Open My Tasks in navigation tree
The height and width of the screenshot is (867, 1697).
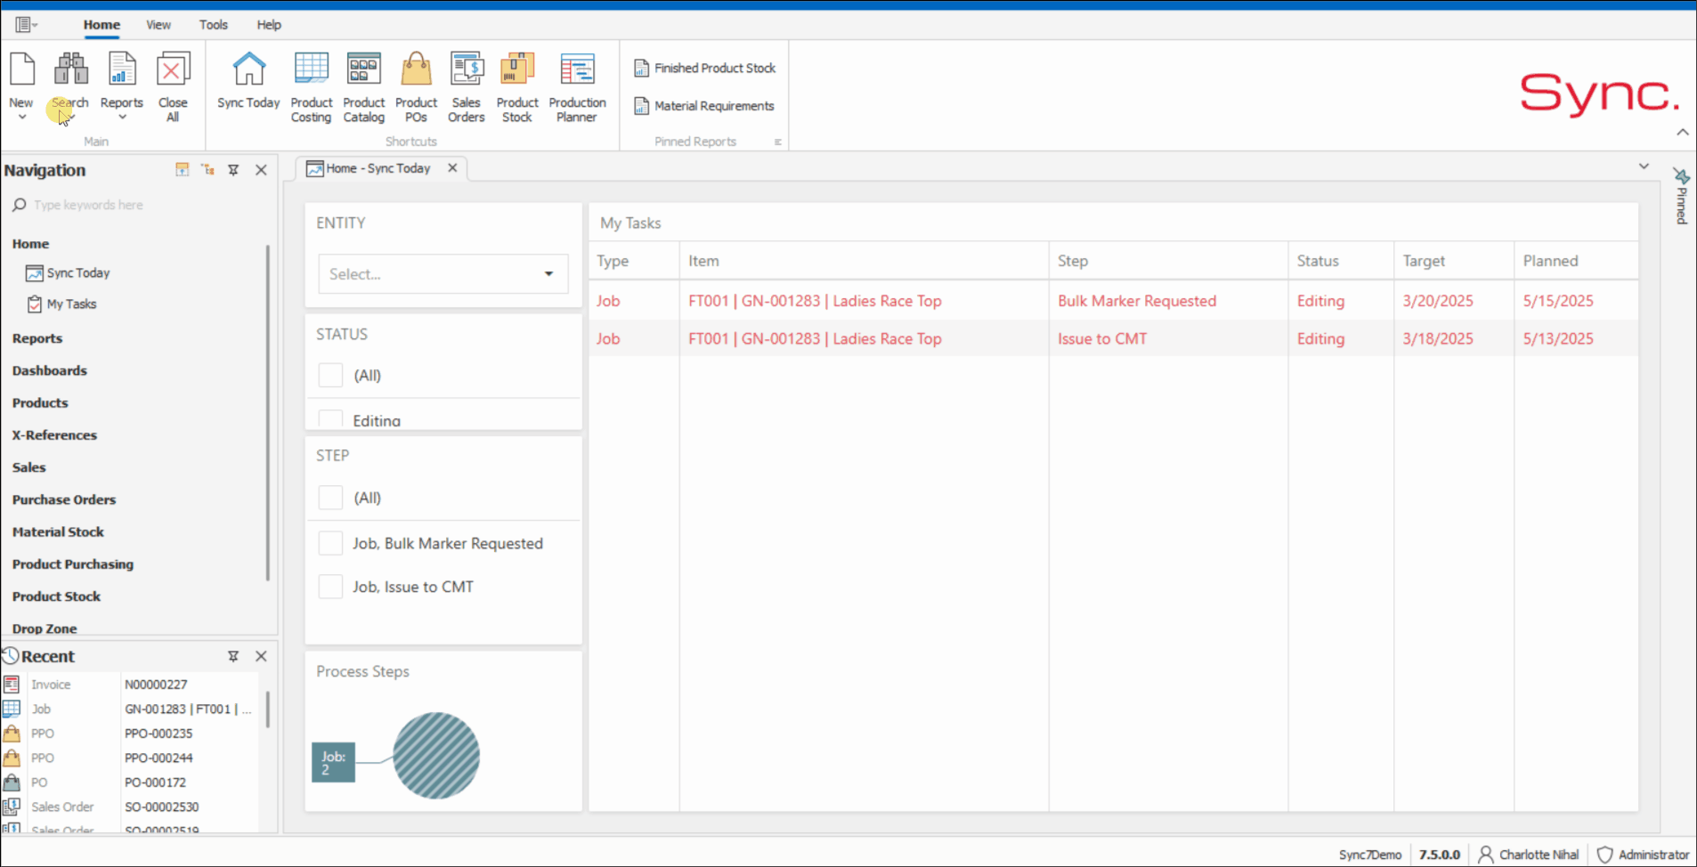tap(61, 304)
